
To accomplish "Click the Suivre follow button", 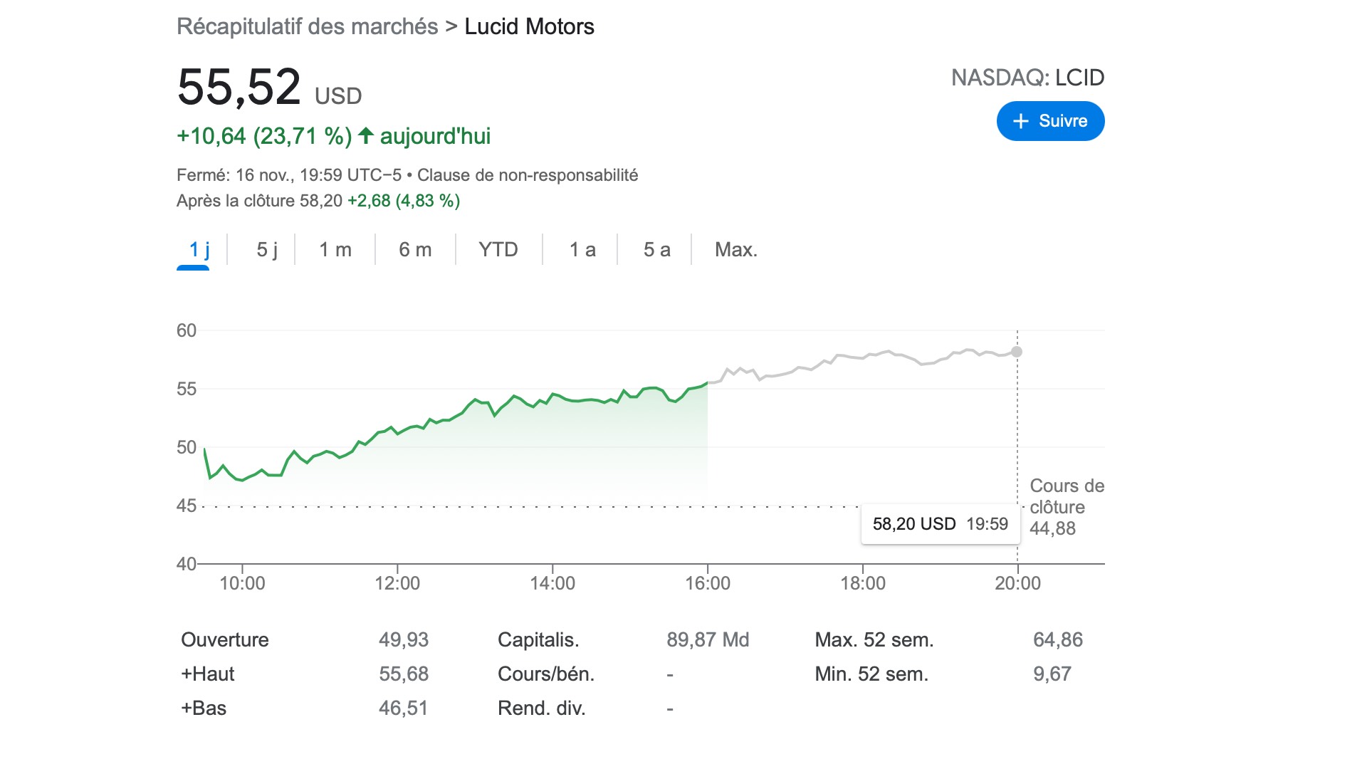I will click(1050, 121).
